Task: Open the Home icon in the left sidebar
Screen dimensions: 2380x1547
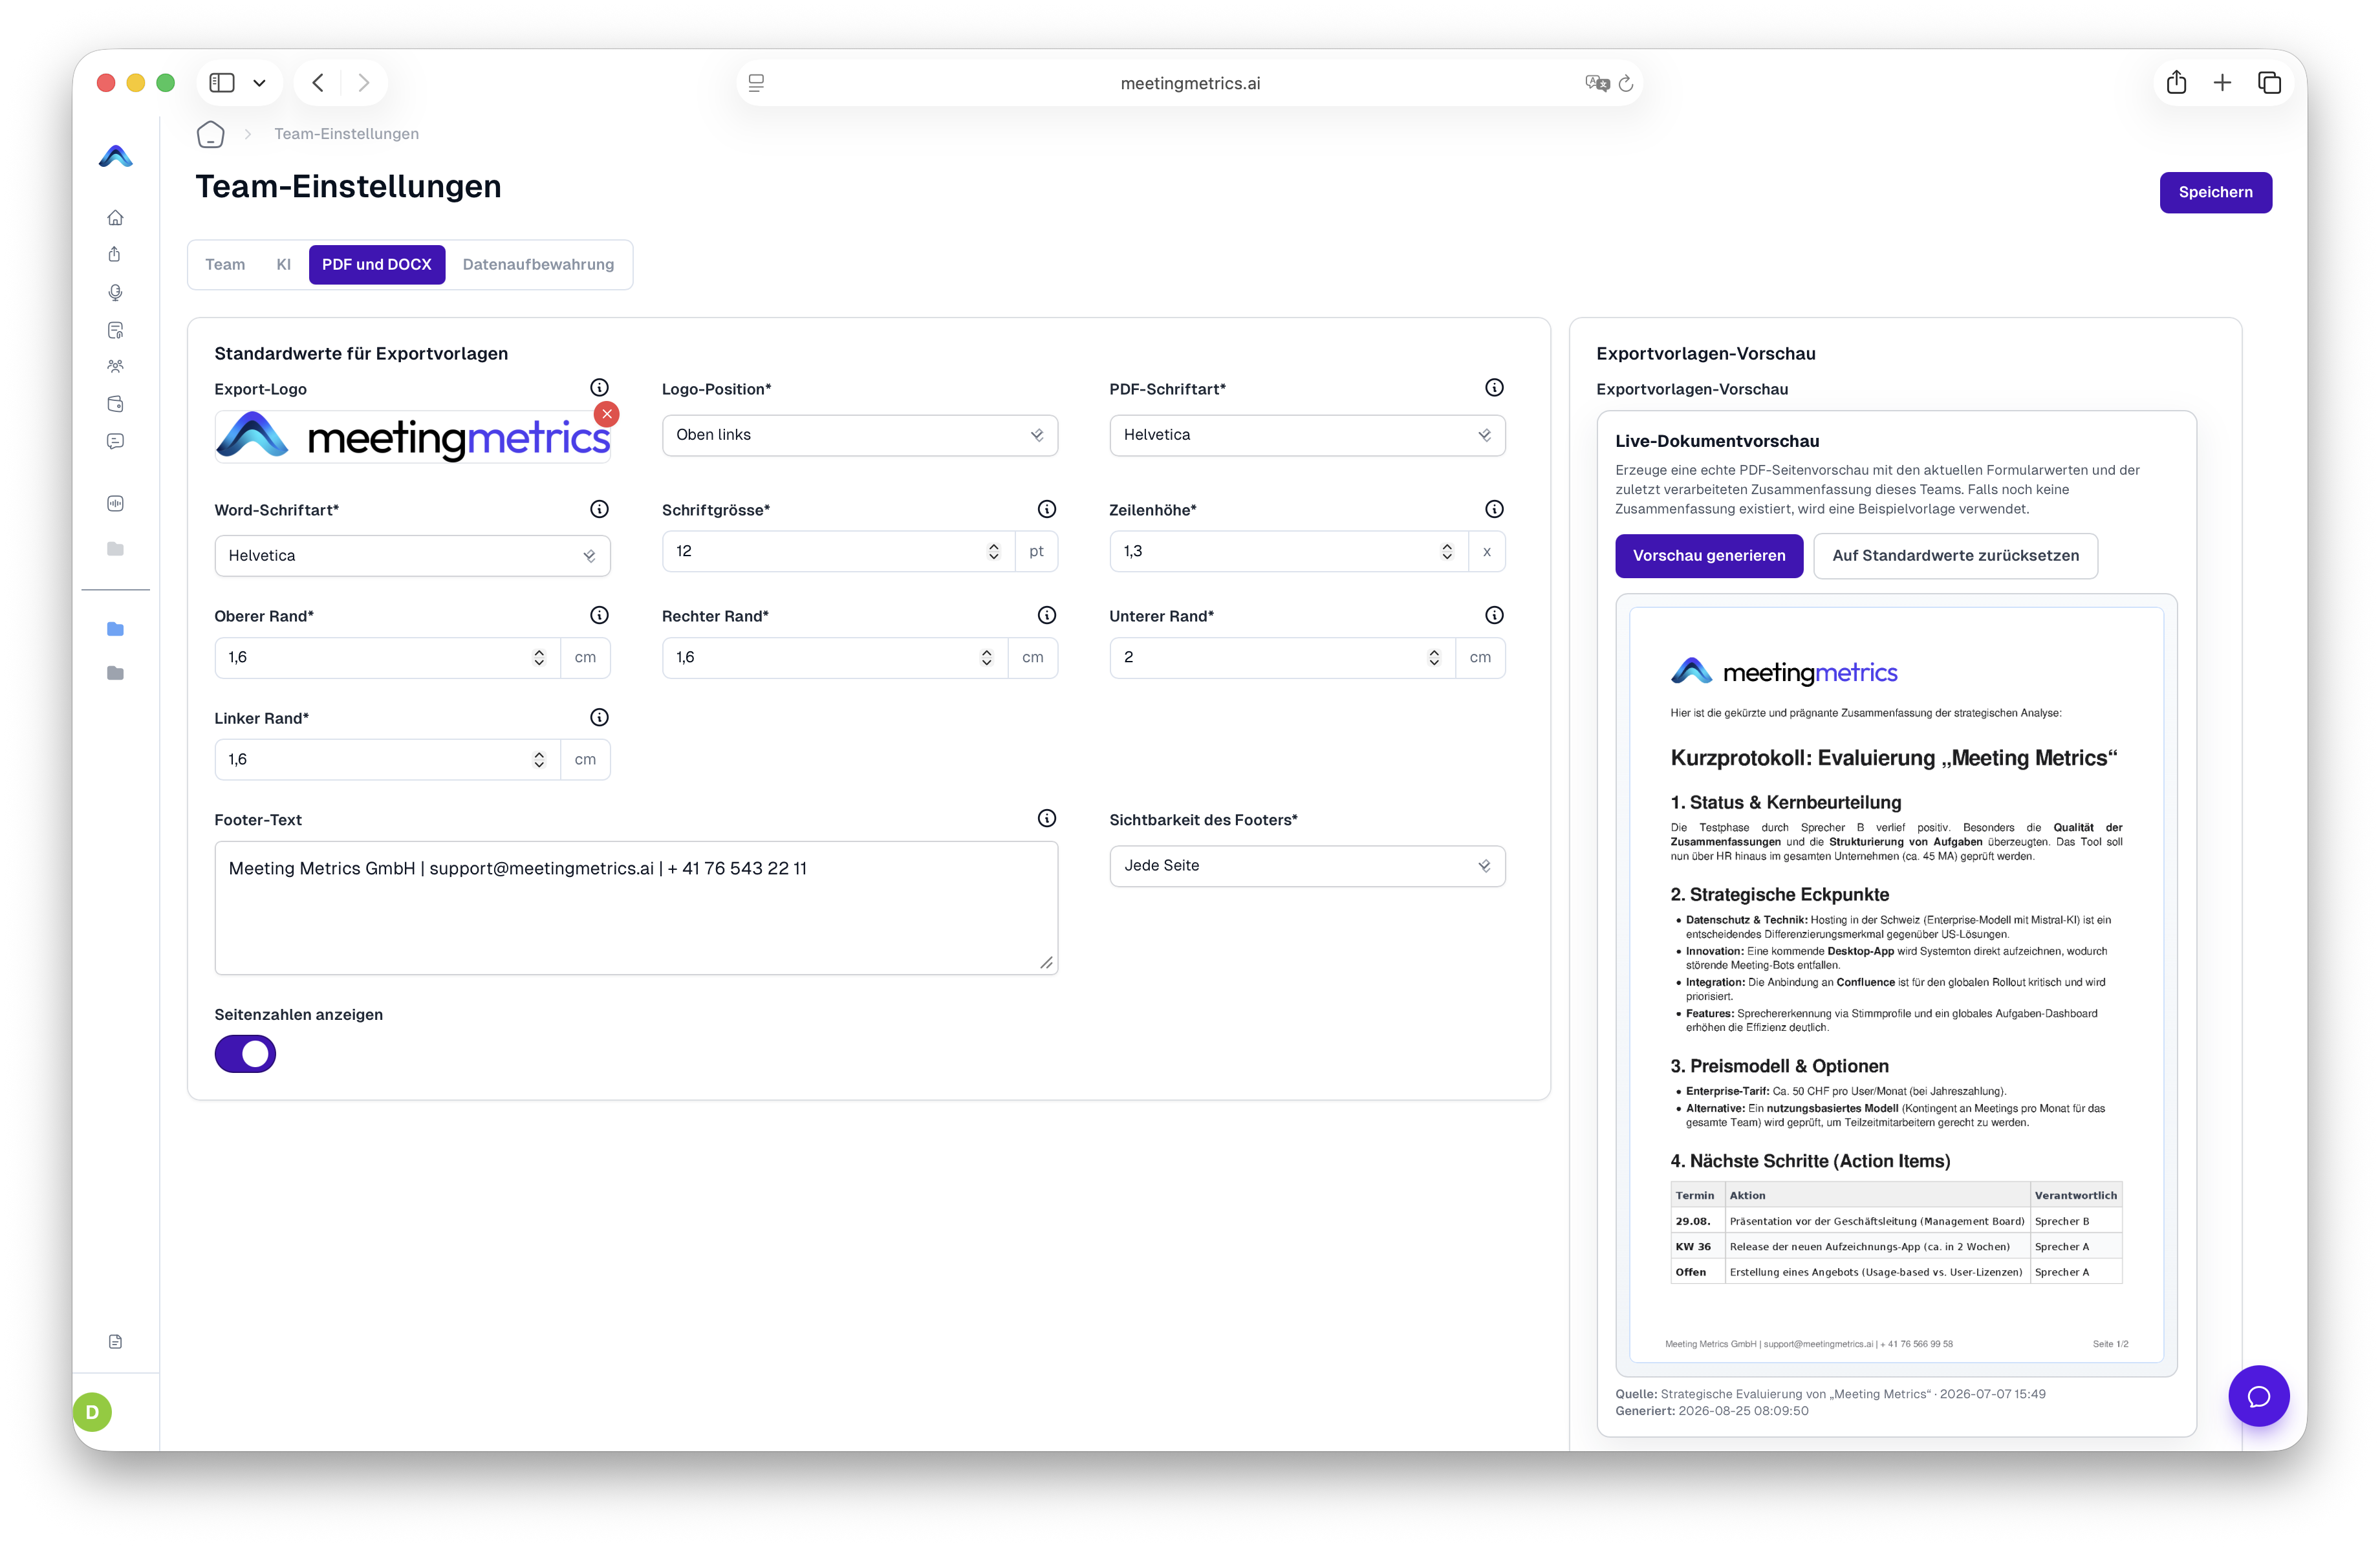Action: [x=116, y=217]
